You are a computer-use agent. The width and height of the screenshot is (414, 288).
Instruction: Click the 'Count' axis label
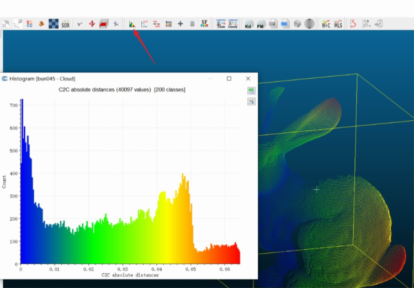4,182
